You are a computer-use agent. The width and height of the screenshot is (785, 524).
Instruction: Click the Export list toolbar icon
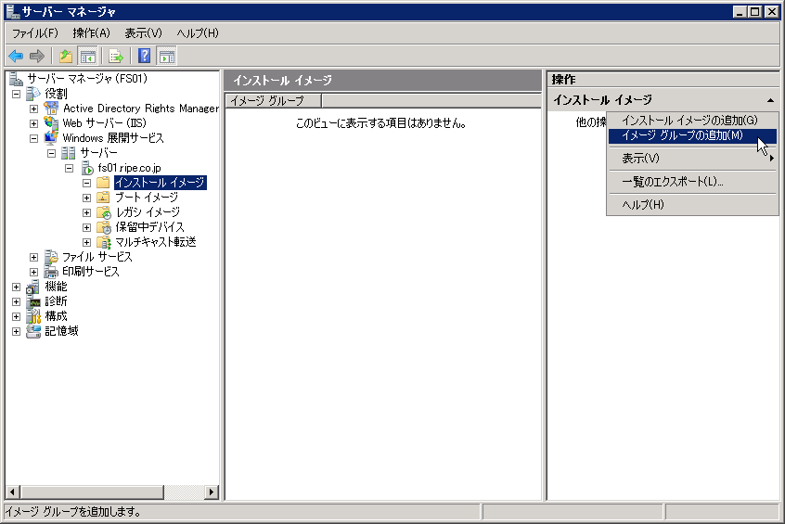click(x=116, y=56)
